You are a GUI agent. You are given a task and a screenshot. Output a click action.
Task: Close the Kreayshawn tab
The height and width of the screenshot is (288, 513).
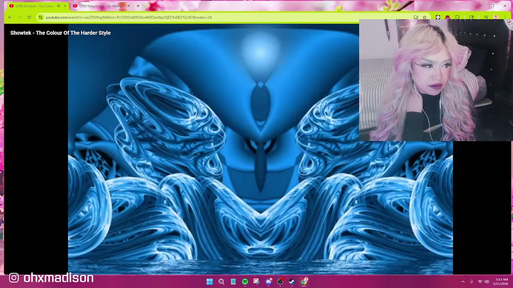click(128, 6)
